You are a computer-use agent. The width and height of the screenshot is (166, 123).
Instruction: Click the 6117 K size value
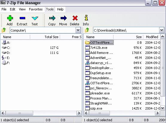tap(137, 93)
